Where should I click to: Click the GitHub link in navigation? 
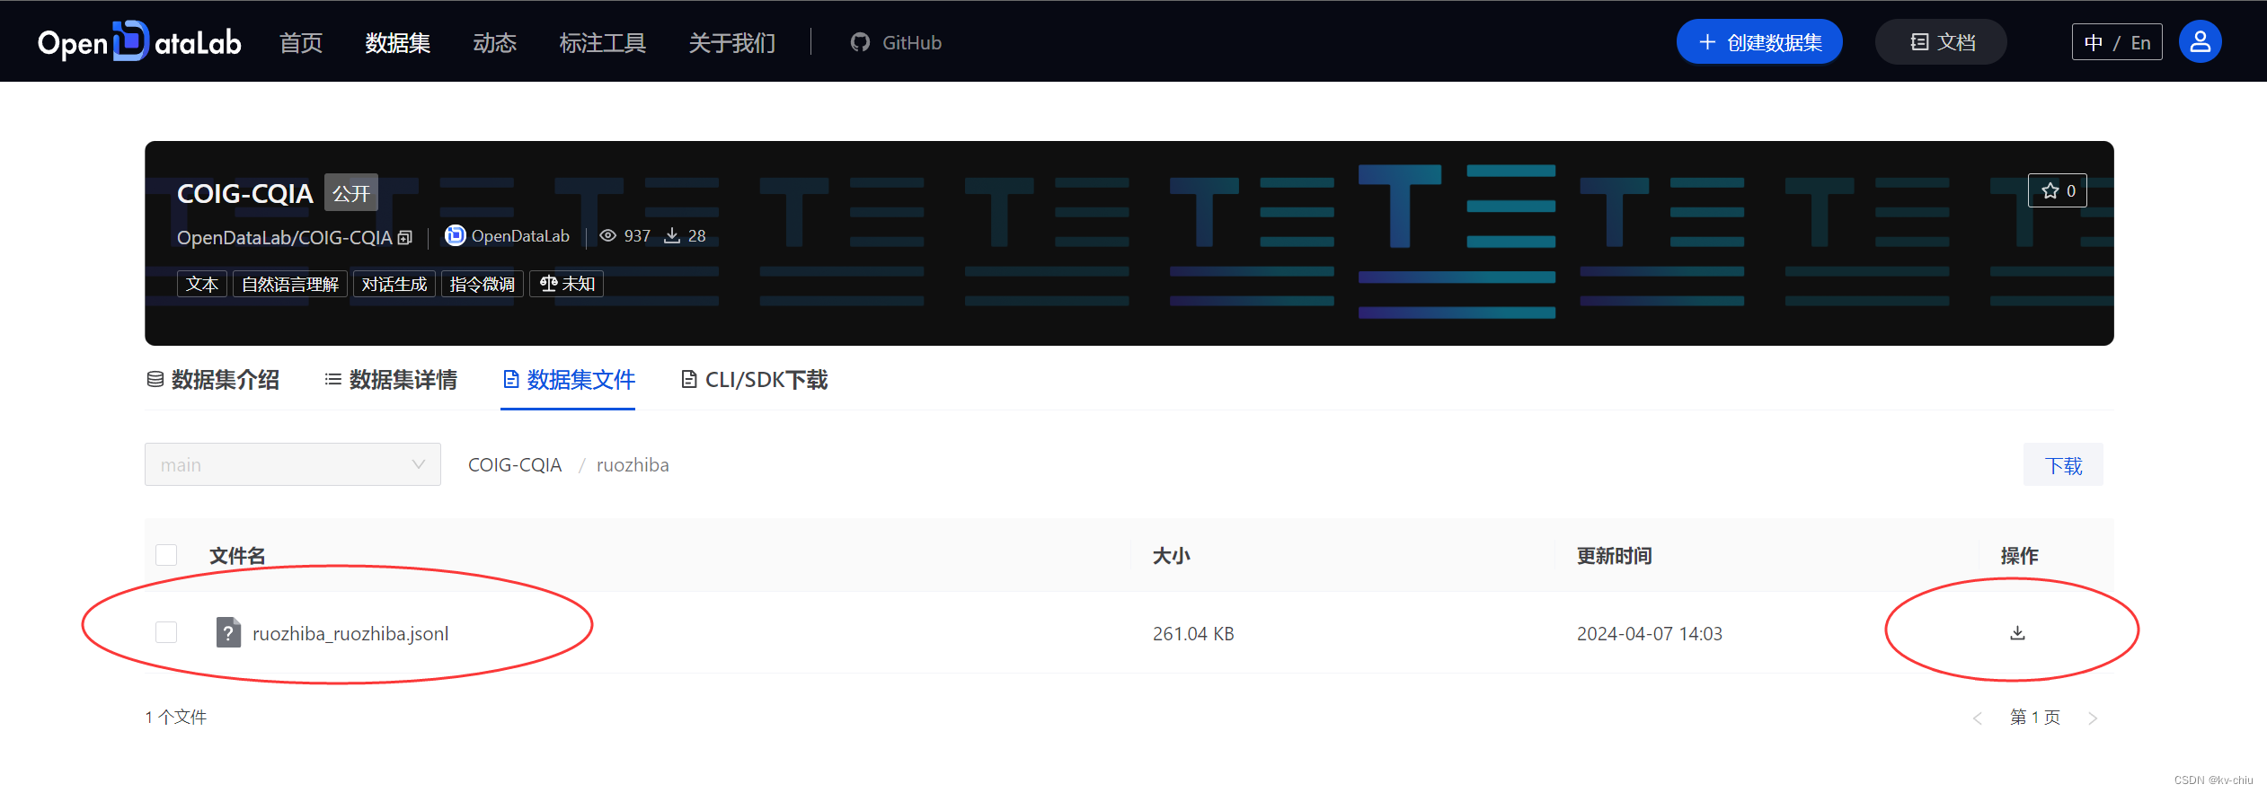coord(896,42)
